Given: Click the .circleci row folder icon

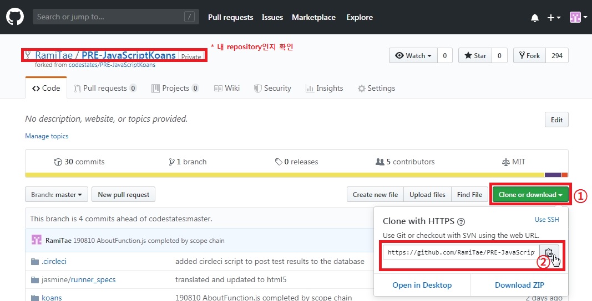Looking at the screenshot, I should 35,262.
